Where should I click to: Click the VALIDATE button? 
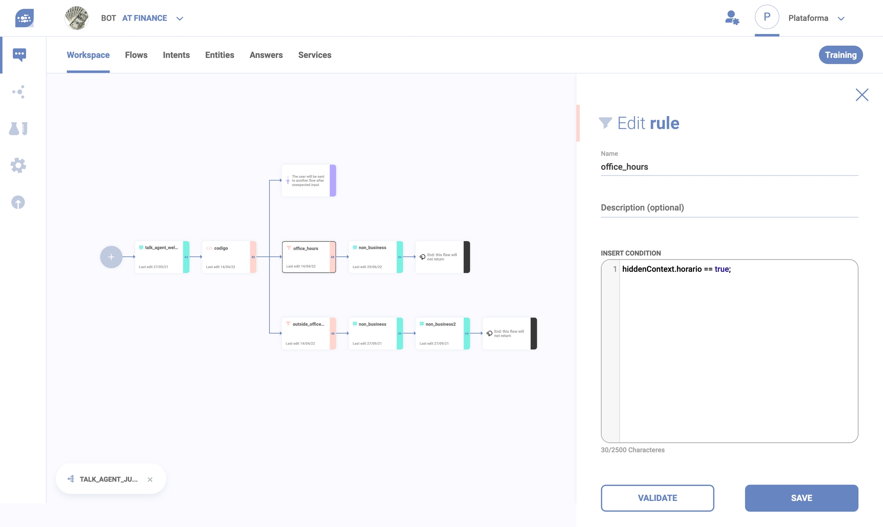(657, 498)
